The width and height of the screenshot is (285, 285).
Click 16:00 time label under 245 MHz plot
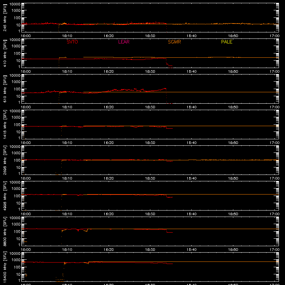click(26, 36)
